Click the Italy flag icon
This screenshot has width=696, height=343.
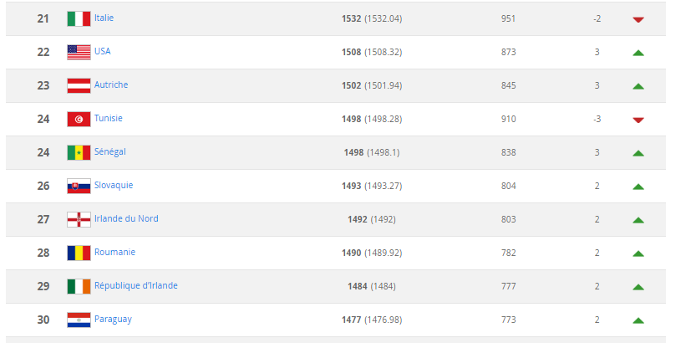click(x=79, y=18)
